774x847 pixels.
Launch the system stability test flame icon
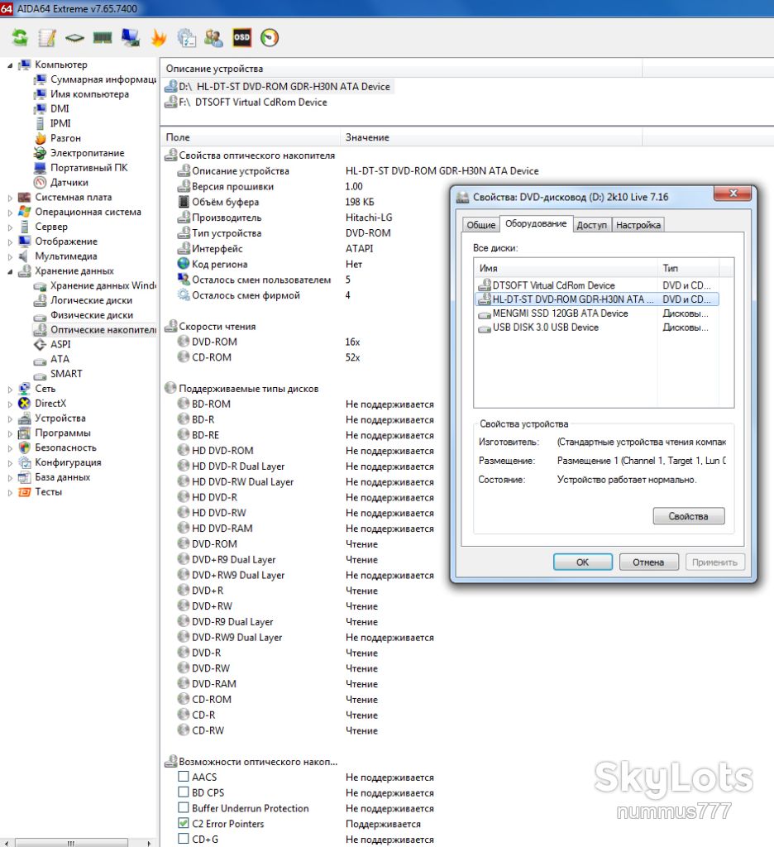point(159,38)
